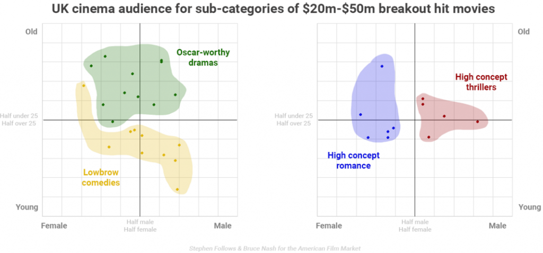Screen dimensions: 543x253
Task: Click the lowest red thriller data point
Action: tap(428, 137)
